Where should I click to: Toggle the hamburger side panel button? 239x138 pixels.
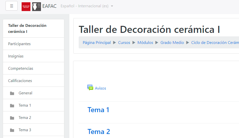coord(12,6)
